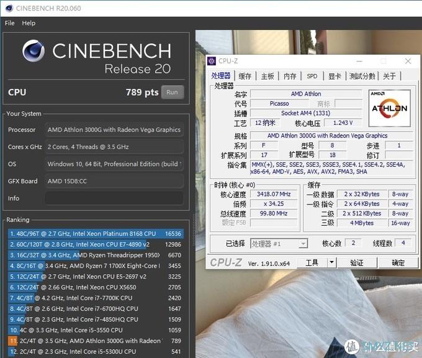The width and height of the screenshot is (422, 358).
Task: Switch to the 关于 tab in CPU-Z
Action: click(x=390, y=76)
